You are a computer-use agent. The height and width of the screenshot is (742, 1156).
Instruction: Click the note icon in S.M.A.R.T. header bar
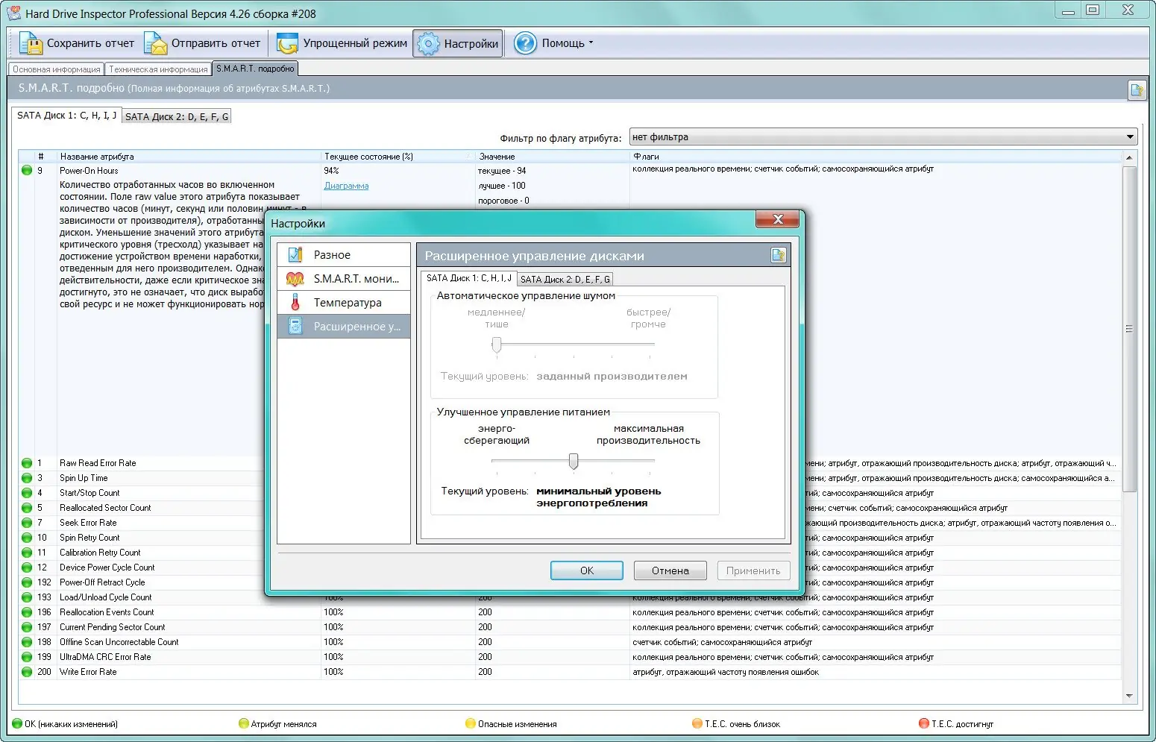(x=1137, y=89)
